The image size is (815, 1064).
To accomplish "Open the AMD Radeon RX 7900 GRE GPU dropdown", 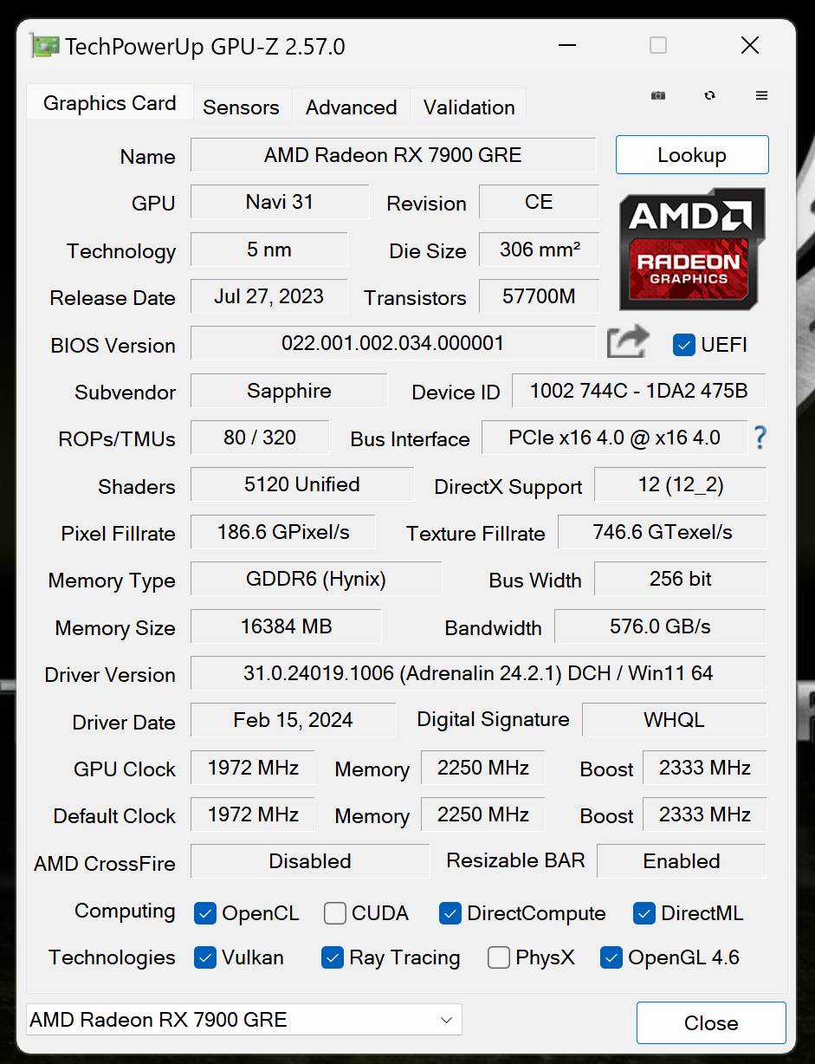I will [244, 1020].
